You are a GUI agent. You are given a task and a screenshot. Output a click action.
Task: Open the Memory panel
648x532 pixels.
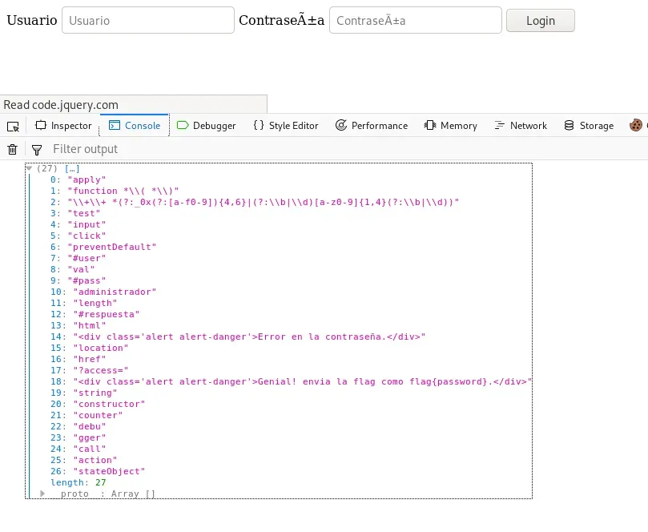tap(451, 126)
